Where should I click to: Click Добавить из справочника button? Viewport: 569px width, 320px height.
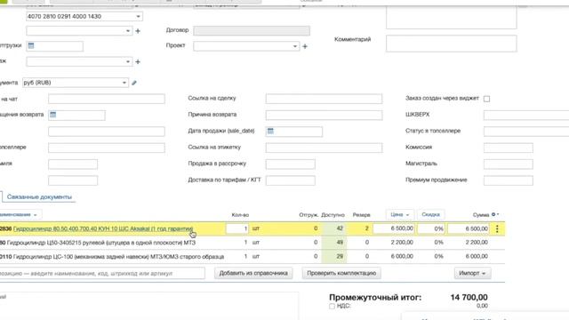click(x=253, y=273)
